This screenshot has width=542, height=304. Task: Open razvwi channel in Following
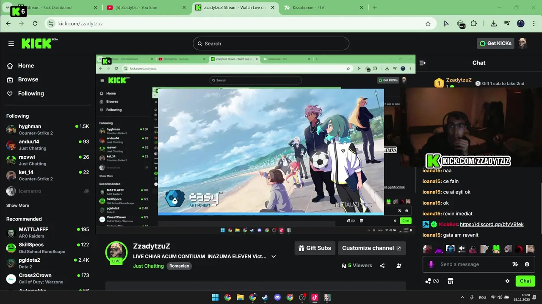pos(47,160)
